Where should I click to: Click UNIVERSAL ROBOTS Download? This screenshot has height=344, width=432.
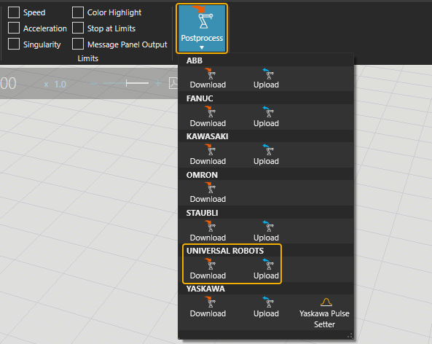coord(208,270)
